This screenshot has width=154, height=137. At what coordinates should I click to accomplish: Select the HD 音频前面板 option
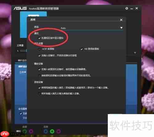pyautogui.click(x=82, y=49)
